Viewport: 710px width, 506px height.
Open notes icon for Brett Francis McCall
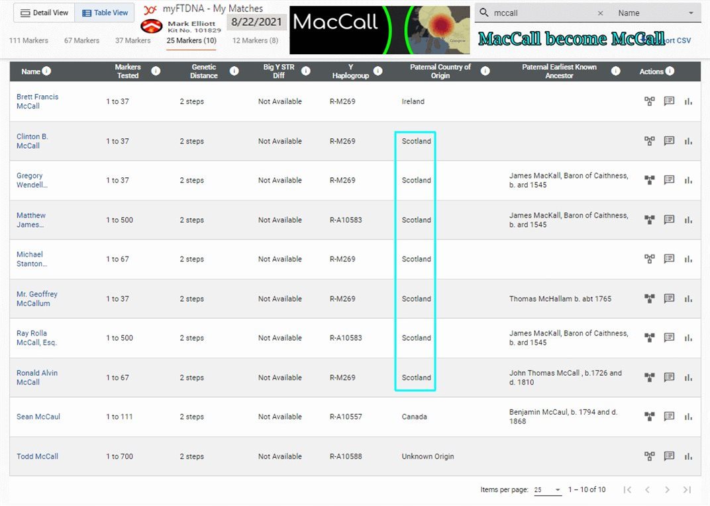tap(669, 101)
